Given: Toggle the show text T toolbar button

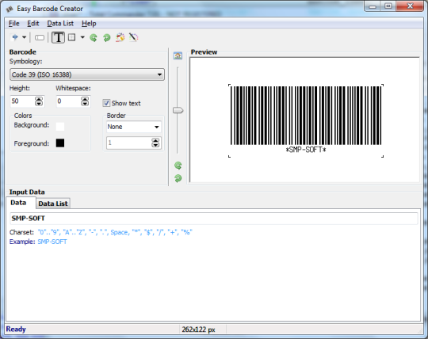Looking at the screenshot, I should coord(58,37).
